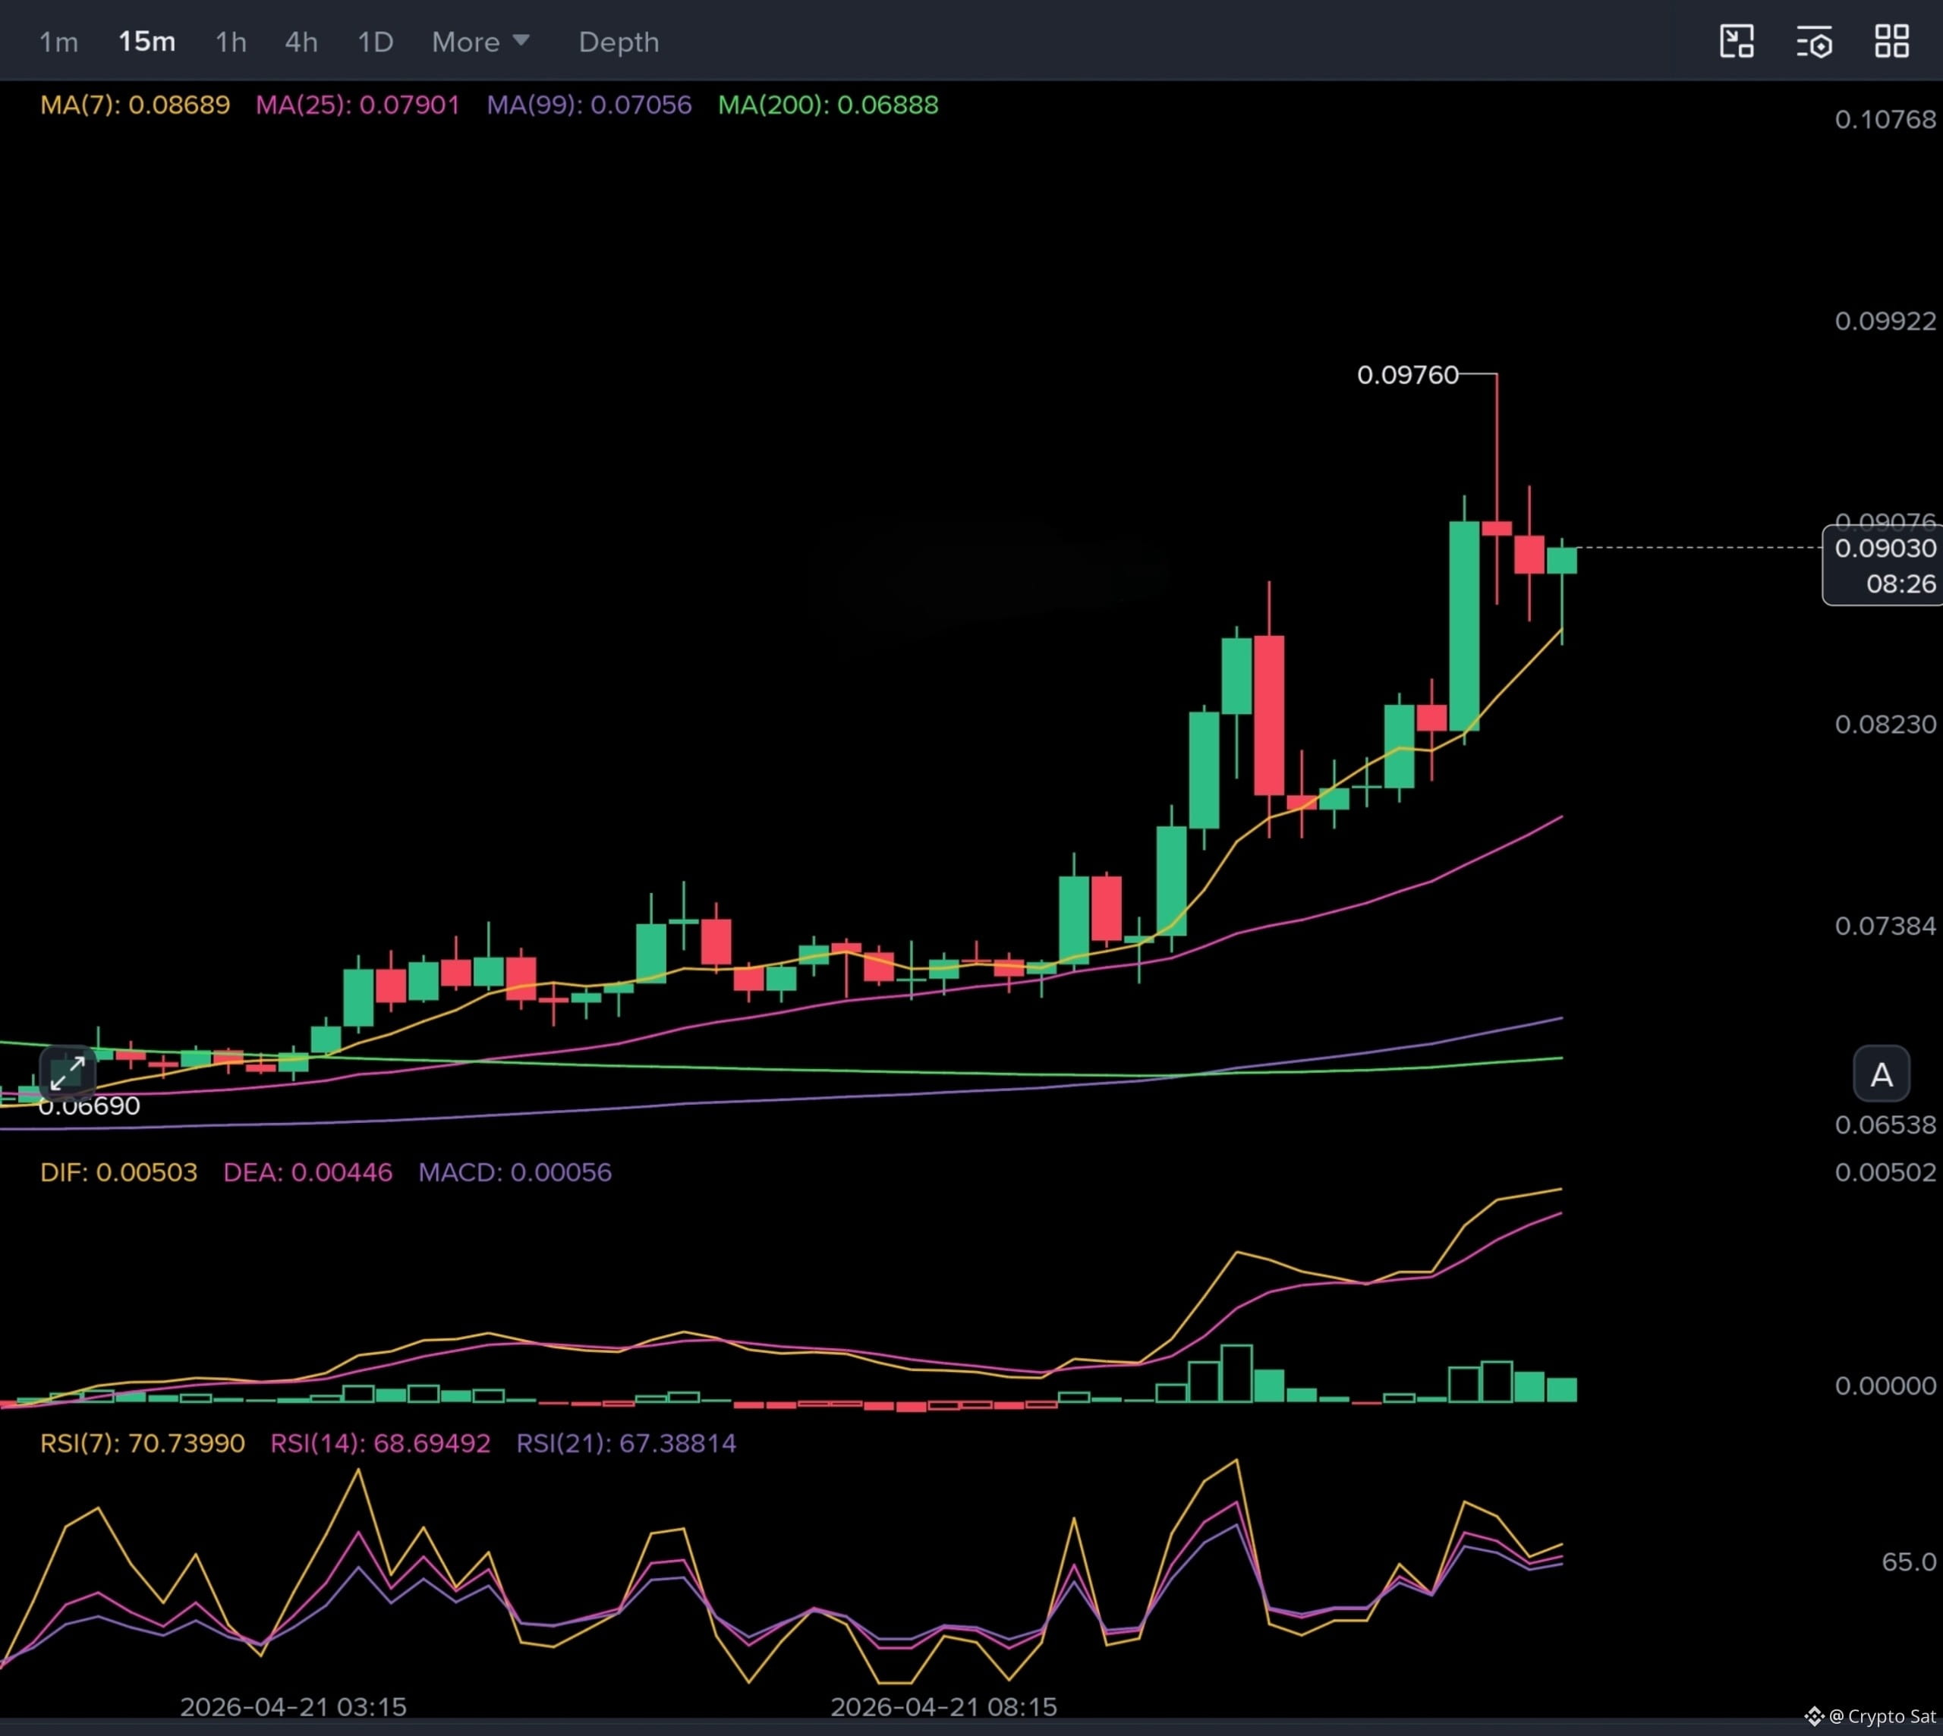Open the More timeframes dropdown

[x=480, y=42]
